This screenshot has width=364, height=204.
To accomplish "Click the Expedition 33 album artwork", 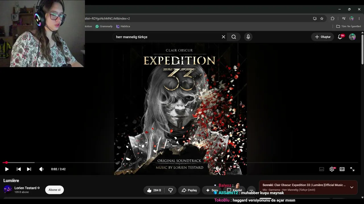I will [180, 109].
